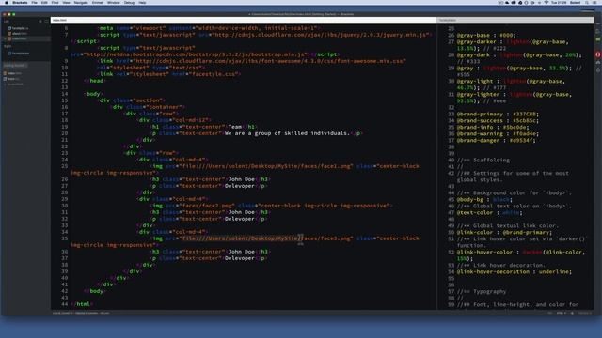Viewport: 602px width, 338px height.
Task: Click @link-color declaration on line 50
Action: (504, 232)
